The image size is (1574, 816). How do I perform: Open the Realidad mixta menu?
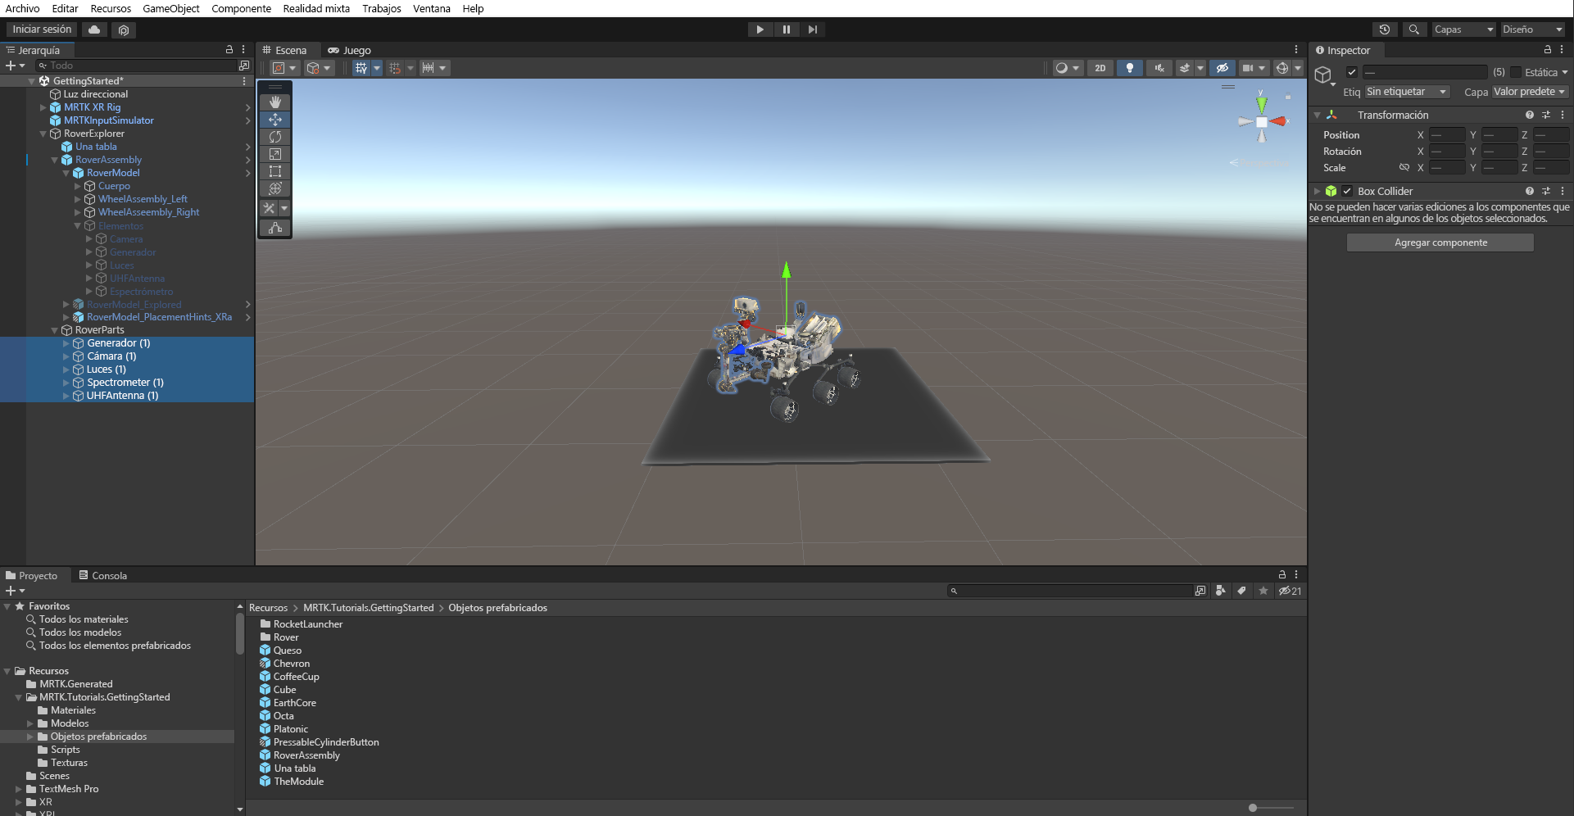pos(316,8)
